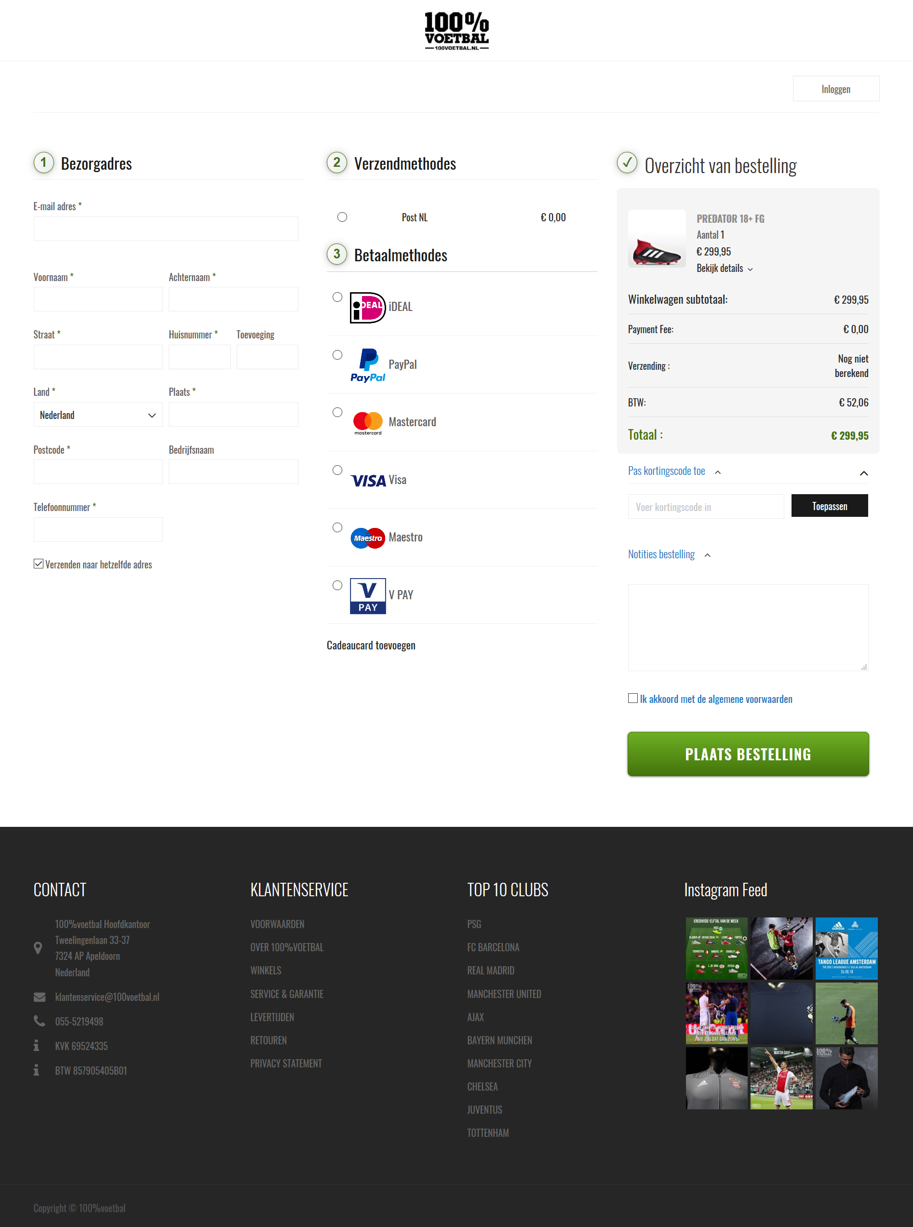Open the FC Barcelona club link
The width and height of the screenshot is (913, 1227).
coord(493,947)
